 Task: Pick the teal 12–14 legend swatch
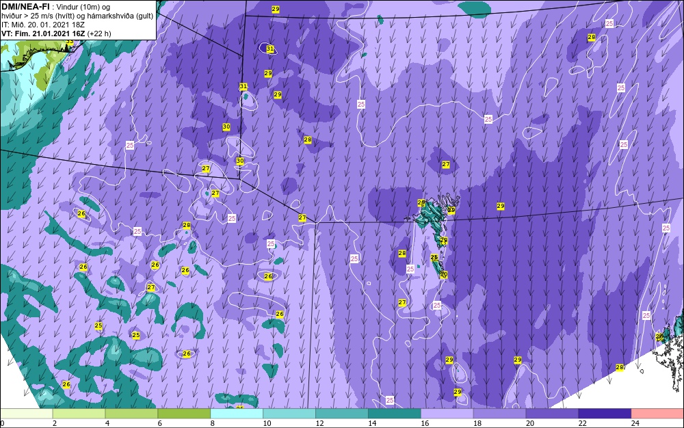pos(342,414)
